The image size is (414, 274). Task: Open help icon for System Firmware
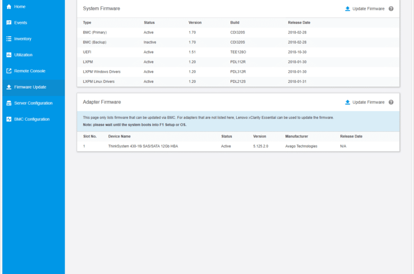391,8
